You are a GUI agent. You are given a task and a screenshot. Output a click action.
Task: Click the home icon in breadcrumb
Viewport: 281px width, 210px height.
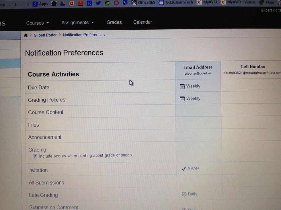point(26,35)
